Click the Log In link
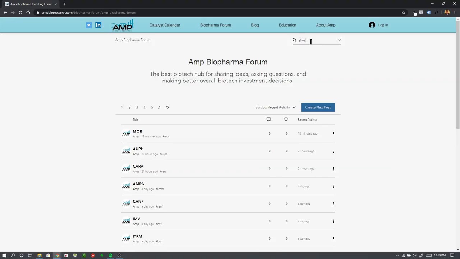 pyautogui.click(x=383, y=25)
